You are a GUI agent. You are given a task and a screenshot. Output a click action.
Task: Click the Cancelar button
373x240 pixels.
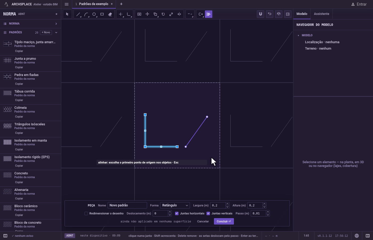(x=203, y=221)
